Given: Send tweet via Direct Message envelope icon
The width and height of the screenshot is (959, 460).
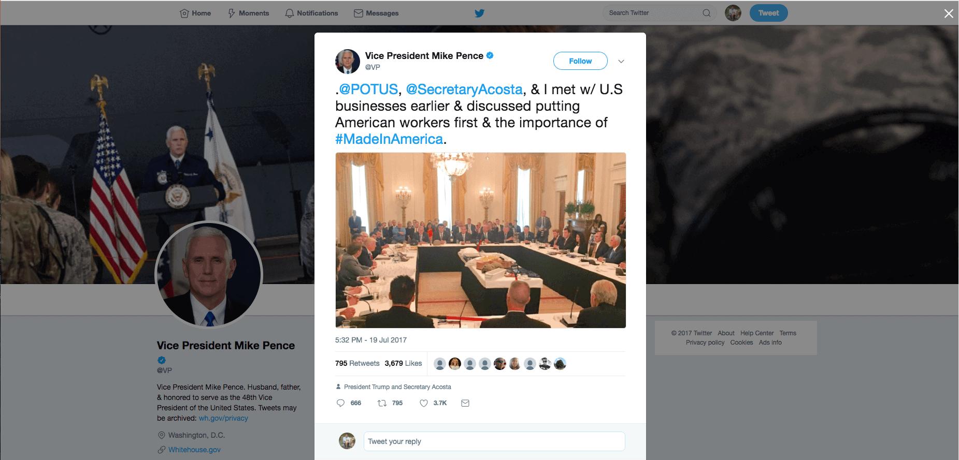Looking at the screenshot, I should tap(465, 403).
